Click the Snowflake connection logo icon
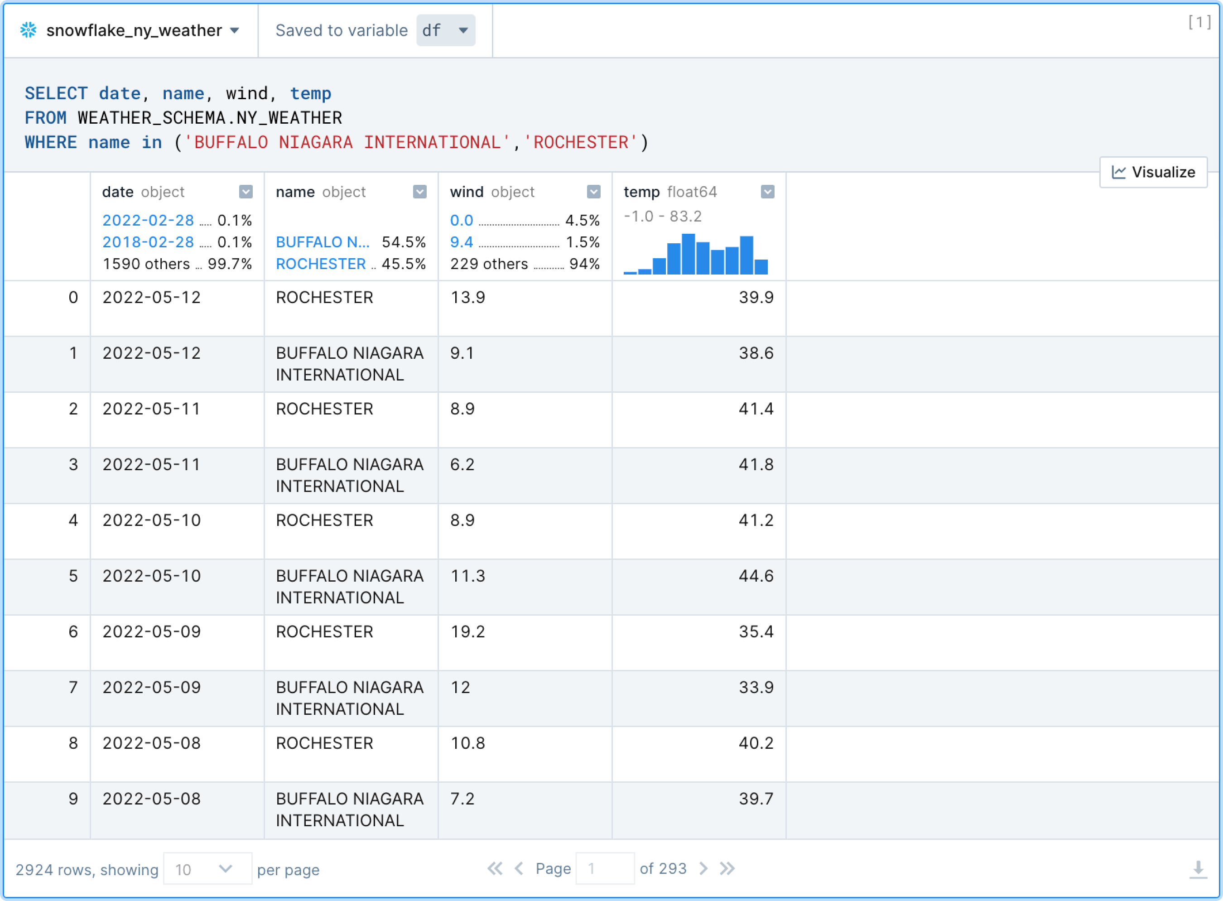Image resolution: width=1223 pixels, height=901 pixels. pyautogui.click(x=29, y=30)
